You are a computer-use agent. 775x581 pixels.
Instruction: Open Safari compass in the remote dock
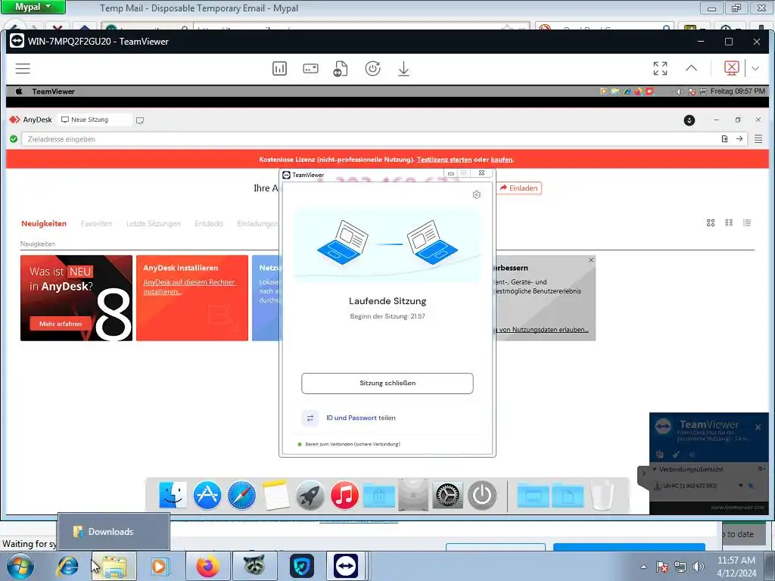pos(241,495)
